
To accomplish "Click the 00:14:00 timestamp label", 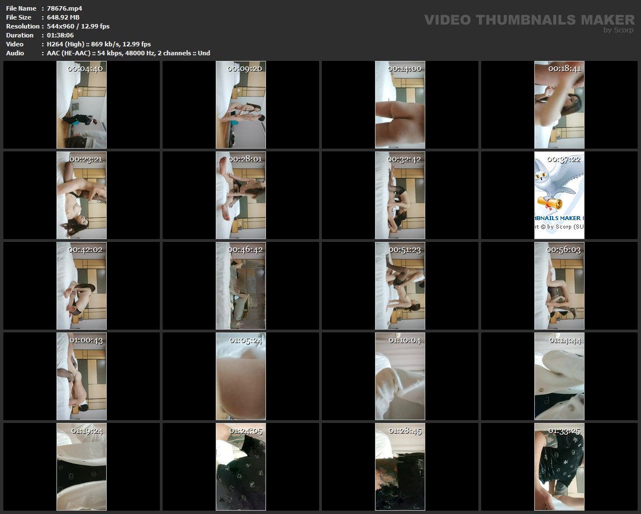I will [405, 69].
